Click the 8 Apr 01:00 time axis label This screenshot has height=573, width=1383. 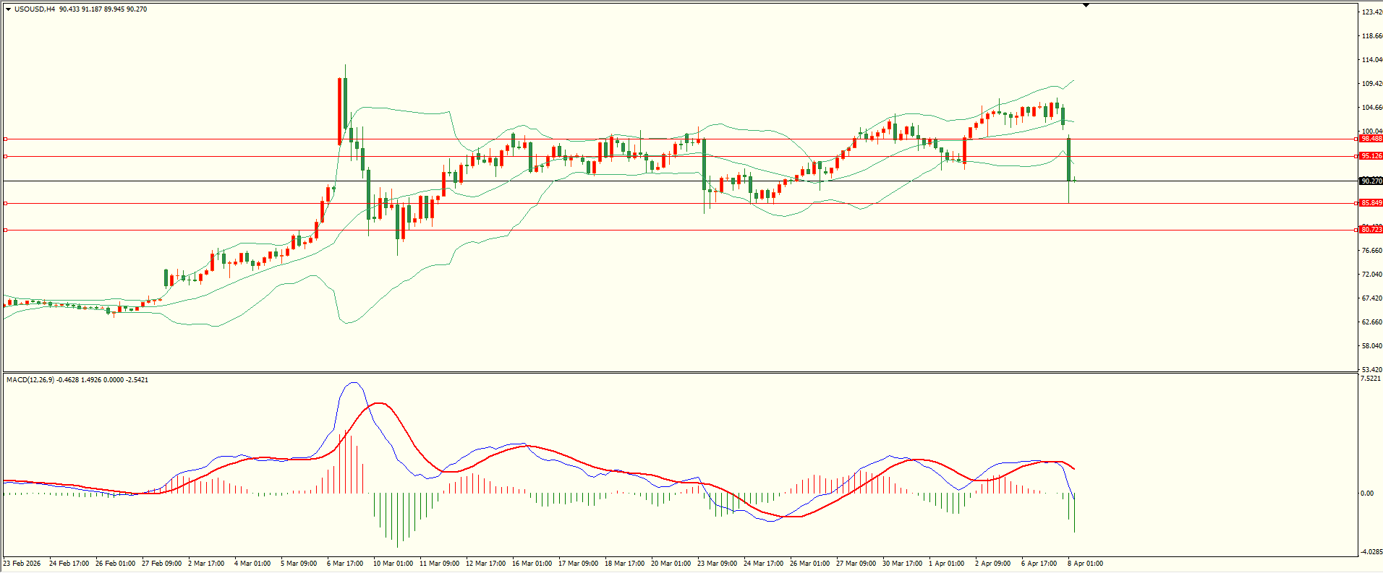coord(1085,564)
